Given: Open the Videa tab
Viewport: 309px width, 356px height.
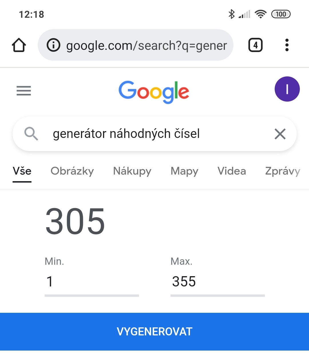Looking at the screenshot, I should click(231, 171).
